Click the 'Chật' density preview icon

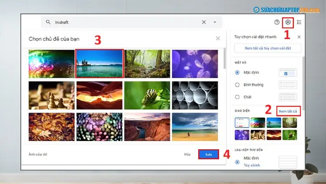click(x=288, y=97)
